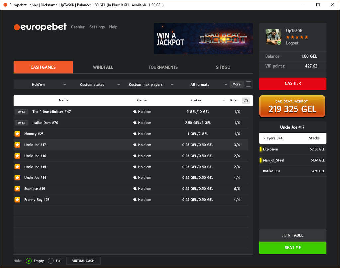Switch to the SIT&GO tab
The height and width of the screenshot is (268, 340).
click(223, 67)
